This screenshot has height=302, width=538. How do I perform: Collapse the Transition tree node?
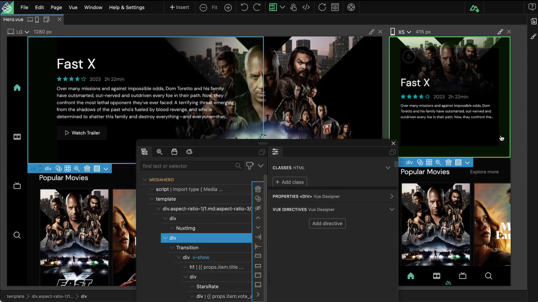click(x=172, y=248)
